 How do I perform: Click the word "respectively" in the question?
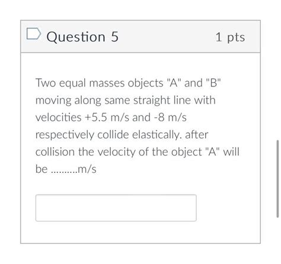[65, 136]
